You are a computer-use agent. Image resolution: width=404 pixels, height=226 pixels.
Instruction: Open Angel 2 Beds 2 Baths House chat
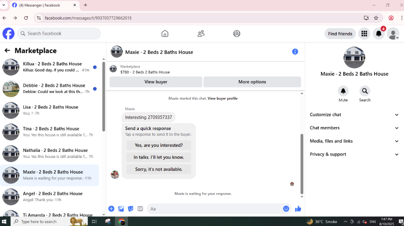50,197
